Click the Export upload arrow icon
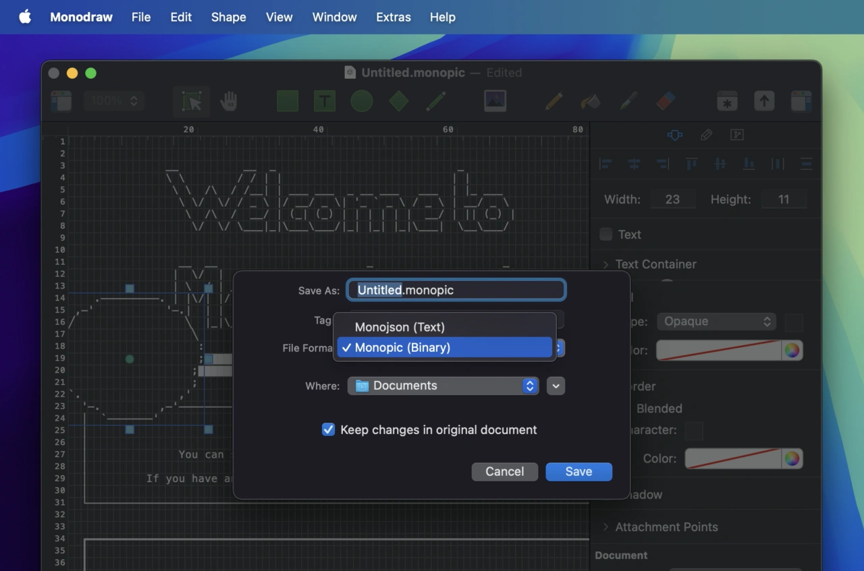 763,101
